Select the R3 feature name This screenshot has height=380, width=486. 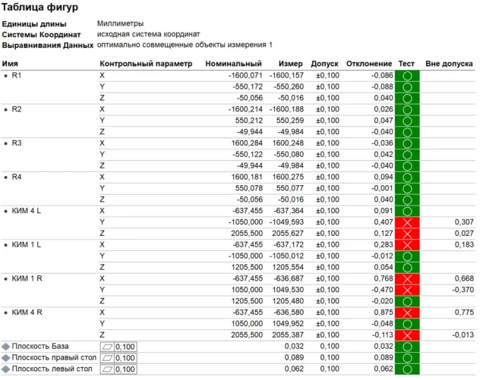pos(17,143)
